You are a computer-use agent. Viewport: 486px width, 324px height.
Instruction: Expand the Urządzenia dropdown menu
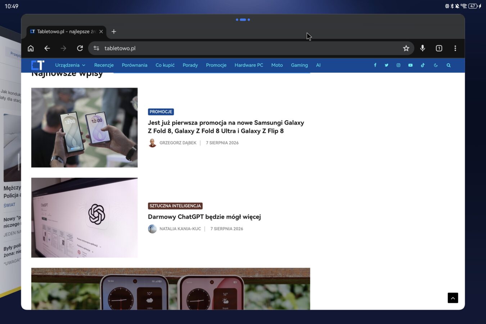[70, 65]
